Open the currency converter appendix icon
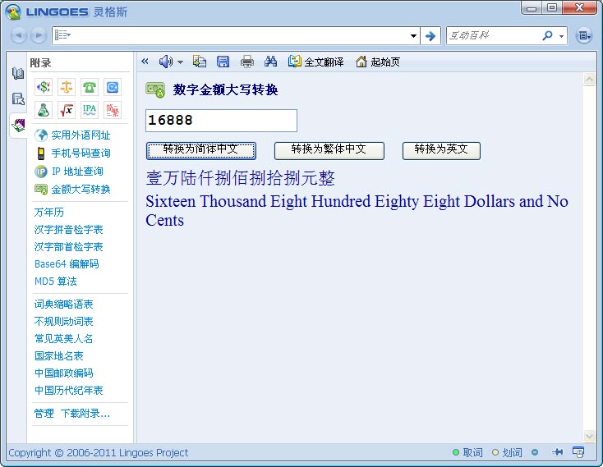 point(44,87)
